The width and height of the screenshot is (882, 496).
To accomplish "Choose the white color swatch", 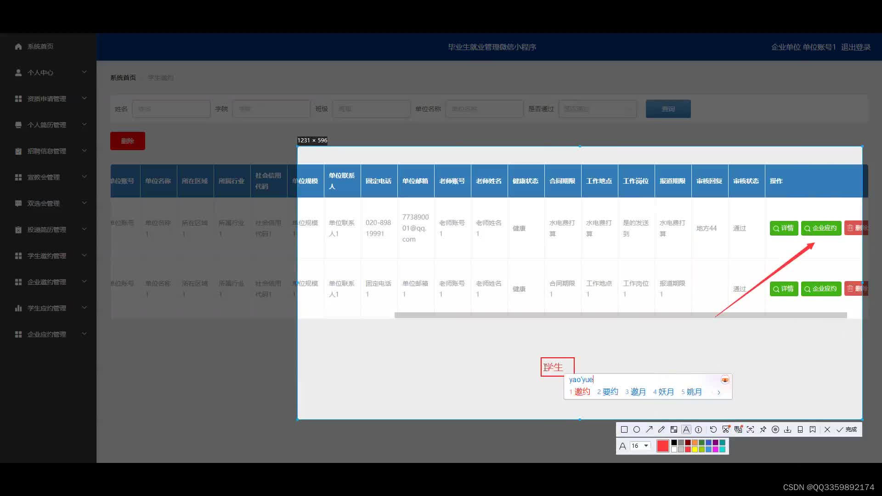I will click(x=674, y=449).
